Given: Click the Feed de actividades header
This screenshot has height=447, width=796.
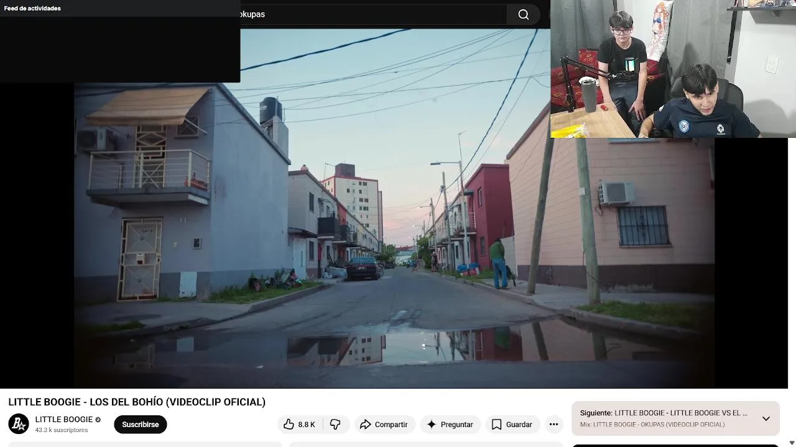Looking at the screenshot, I should tap(32, 9).
